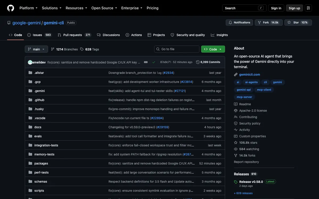Select the slash shortcut icon in the search box

(x=261, y=8)
